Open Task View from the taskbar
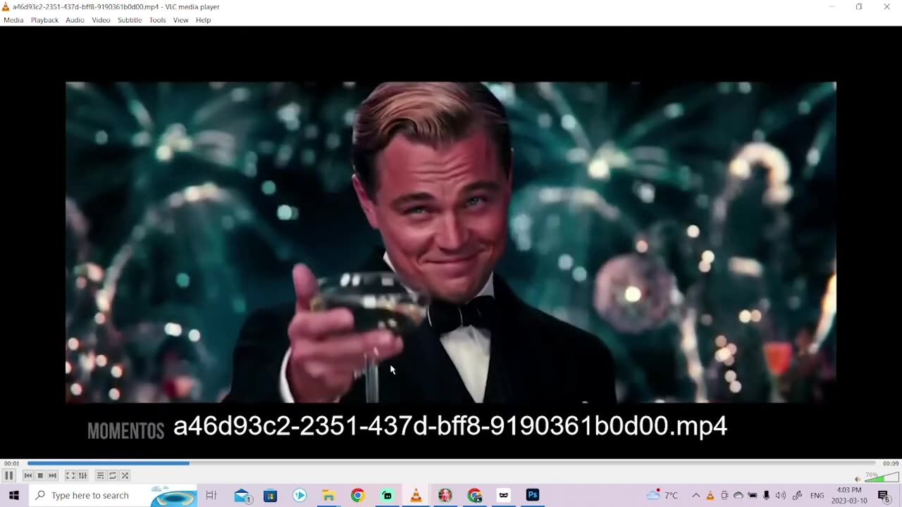This screenshot has height=507, width=902. point(211,495)
